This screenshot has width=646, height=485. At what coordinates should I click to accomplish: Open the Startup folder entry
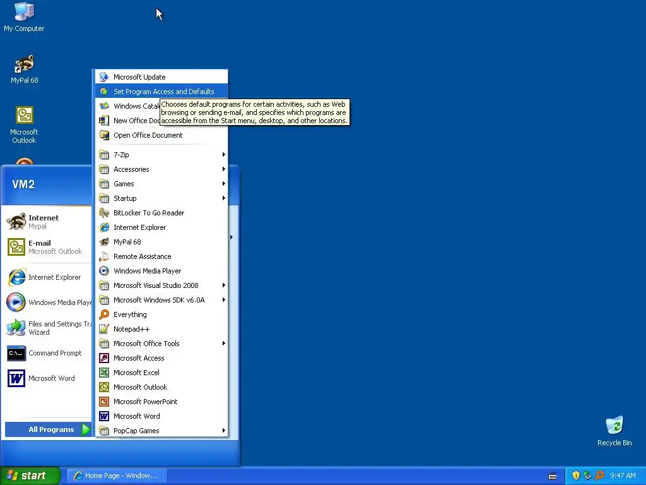(161, 198)
